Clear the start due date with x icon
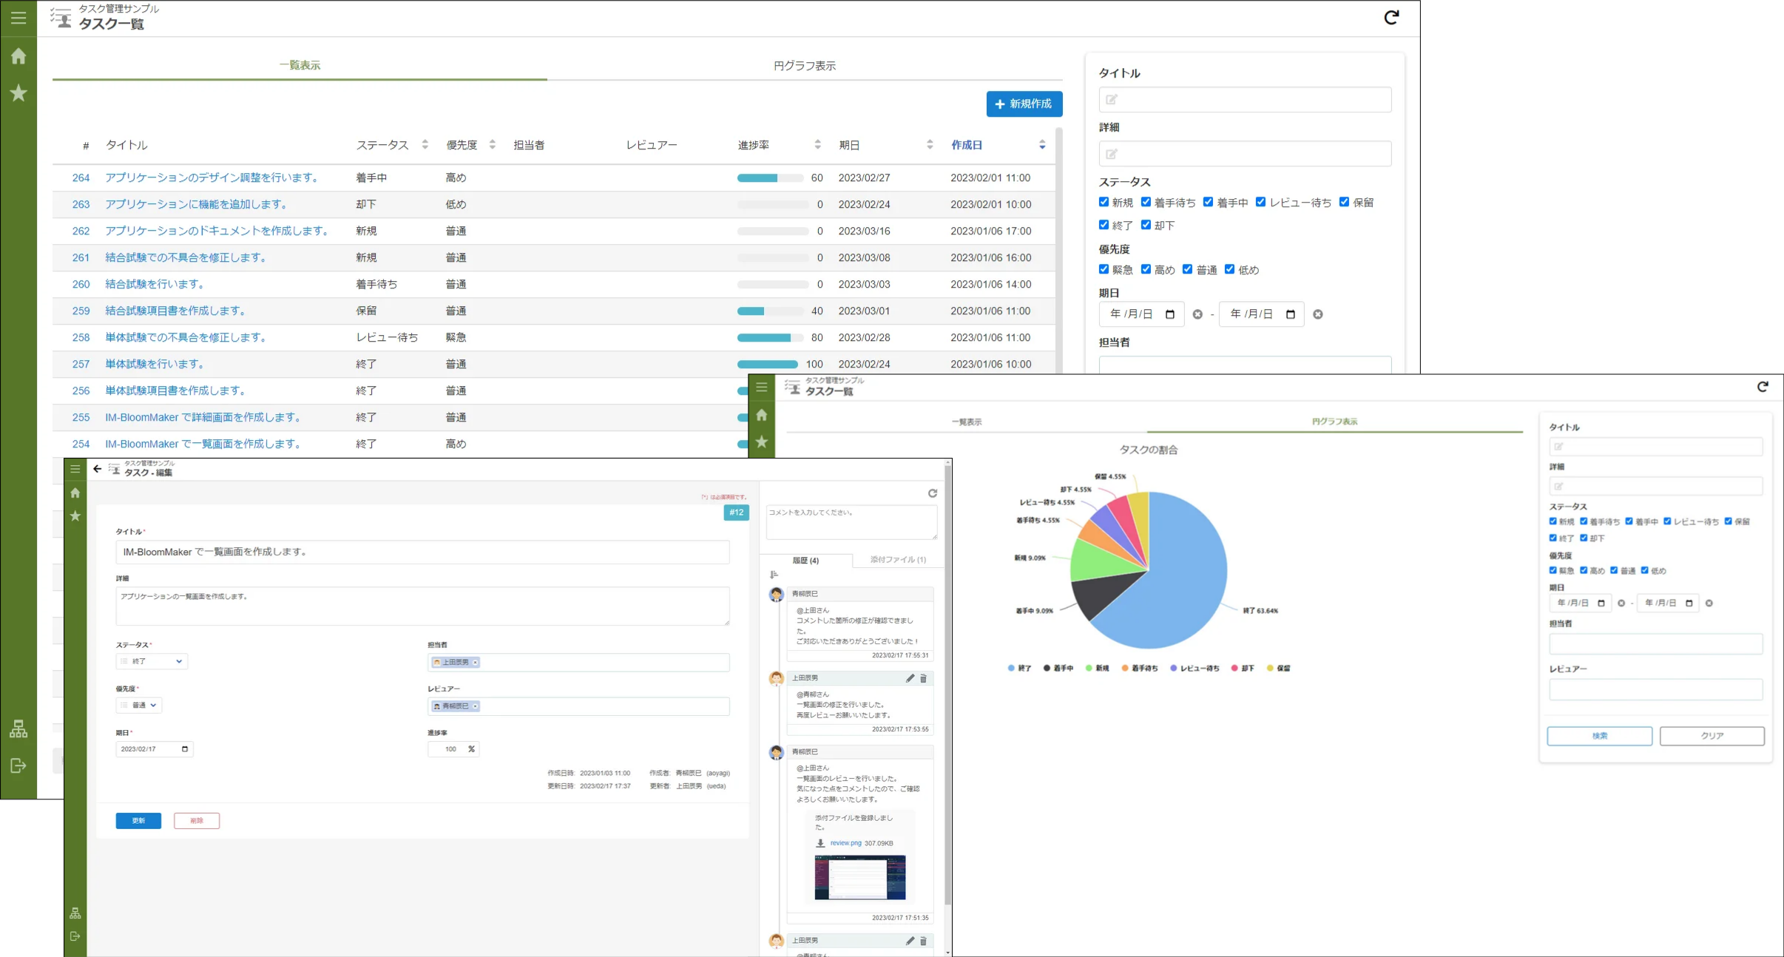Image resolution: width=1784 pixels, height=957 pixels. [x=1197, y=314]
